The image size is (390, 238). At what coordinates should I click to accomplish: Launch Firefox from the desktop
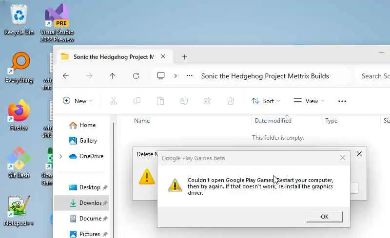(x=19, y=115)
